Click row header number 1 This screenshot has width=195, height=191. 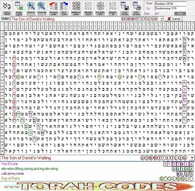click(2, 34)
